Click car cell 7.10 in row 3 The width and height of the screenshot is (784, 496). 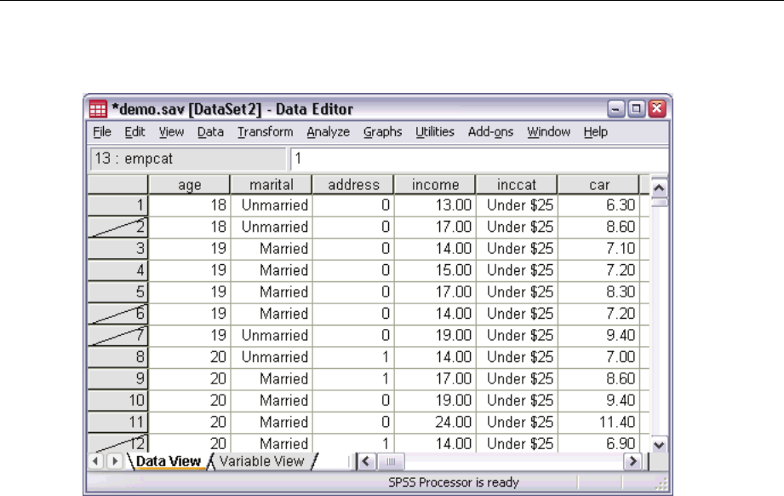click(x=599, y=248)
